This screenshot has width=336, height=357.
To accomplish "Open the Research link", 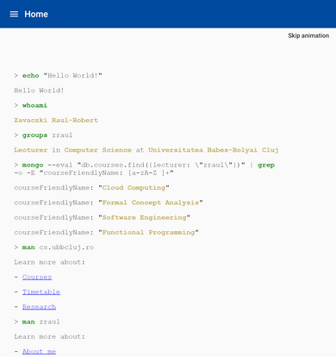I will click(39, 307).
